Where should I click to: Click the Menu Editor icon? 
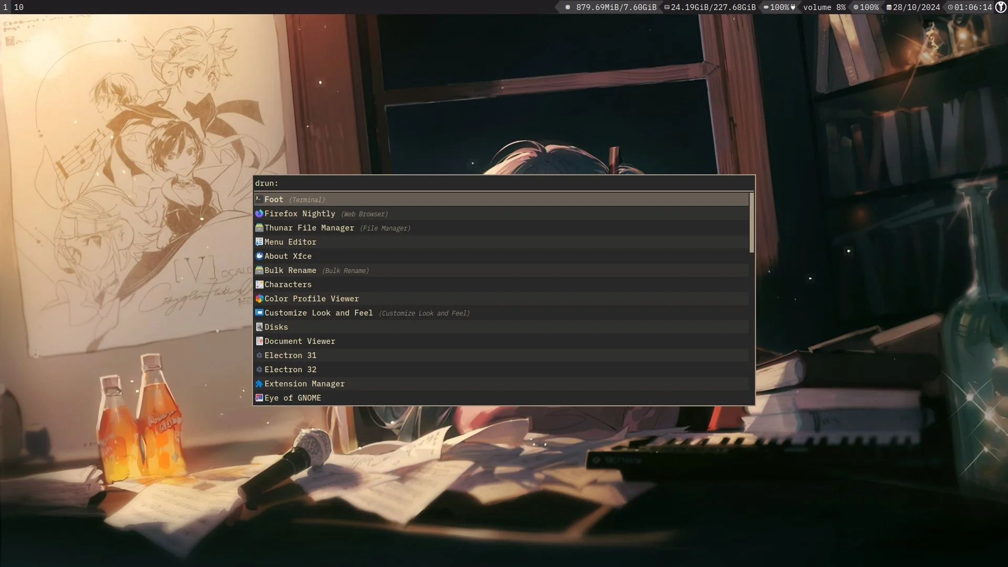pyautogui.click(x=259, y=242)
